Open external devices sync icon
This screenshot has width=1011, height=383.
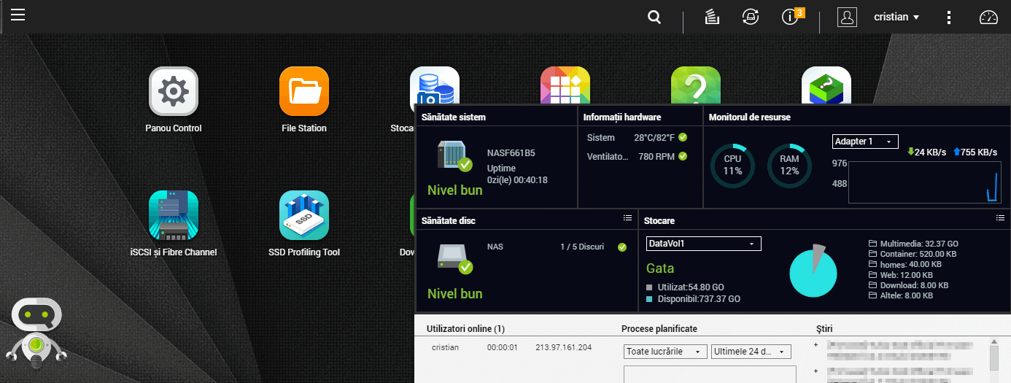click(750, 17)
